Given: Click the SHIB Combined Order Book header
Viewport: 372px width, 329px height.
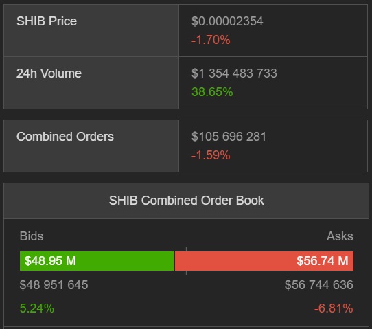Looking at the screenshot, I should (x=186, y=201).
